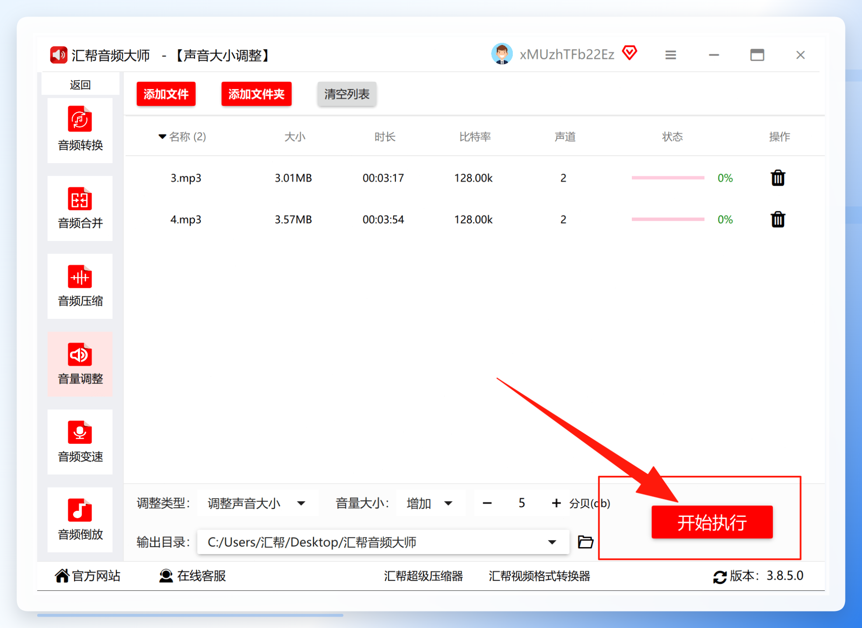
Task: Select the 音量调整 volume adjust tool
Action: pyautogui.click(x=80, y=364)
